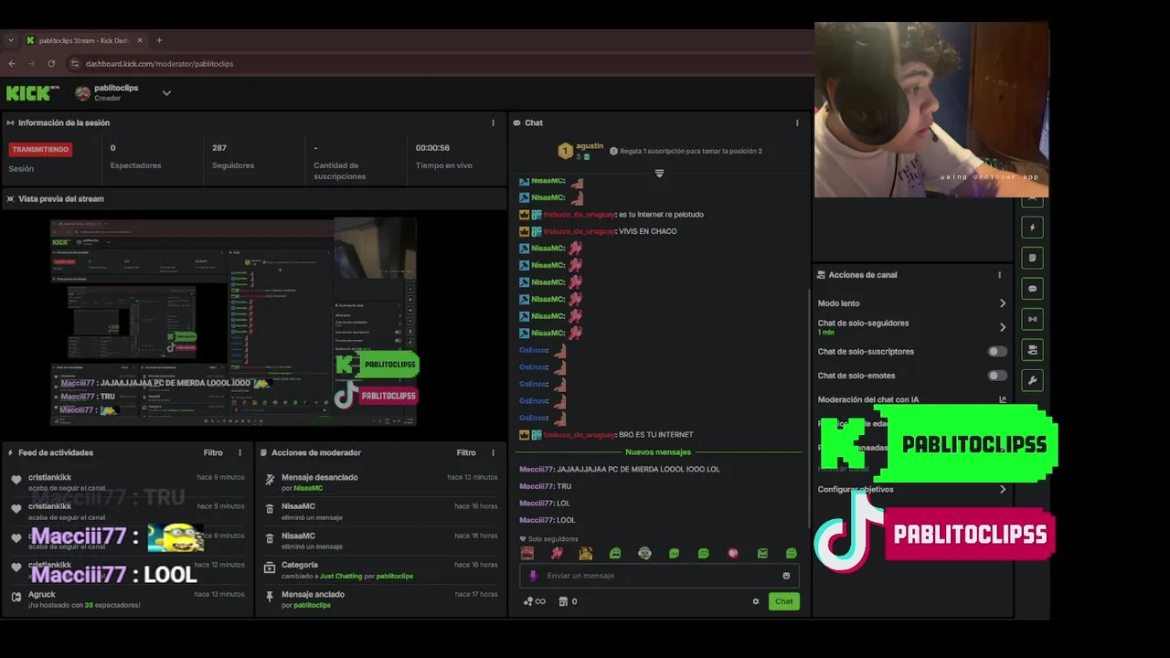Click the address bar URL
This screenshot has height=658, width=1170.
point(159,64)
